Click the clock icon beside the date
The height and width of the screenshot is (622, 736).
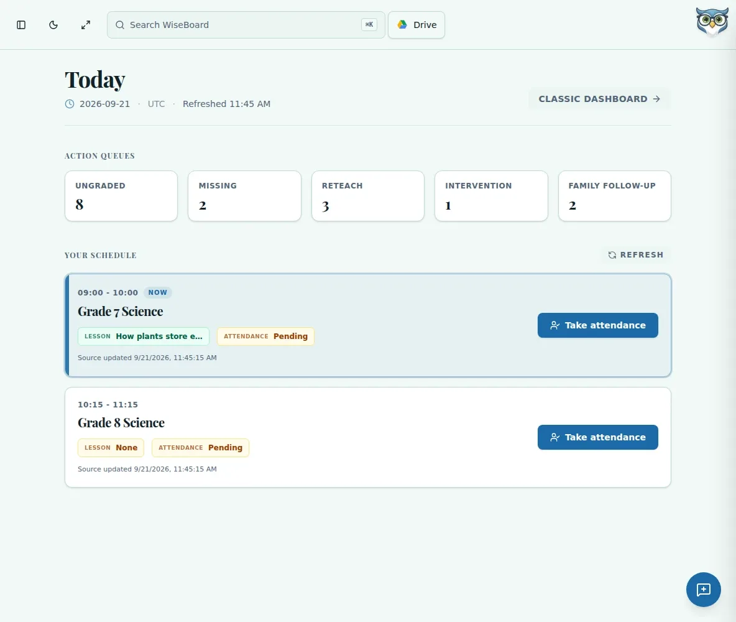pyautogui.click(x=70, y=104)
